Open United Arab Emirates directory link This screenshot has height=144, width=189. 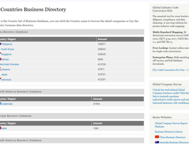pos(9,64)
